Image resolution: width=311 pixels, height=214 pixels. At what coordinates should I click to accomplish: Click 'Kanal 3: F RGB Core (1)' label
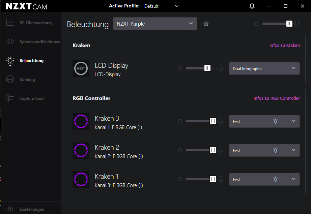[119, 185]
